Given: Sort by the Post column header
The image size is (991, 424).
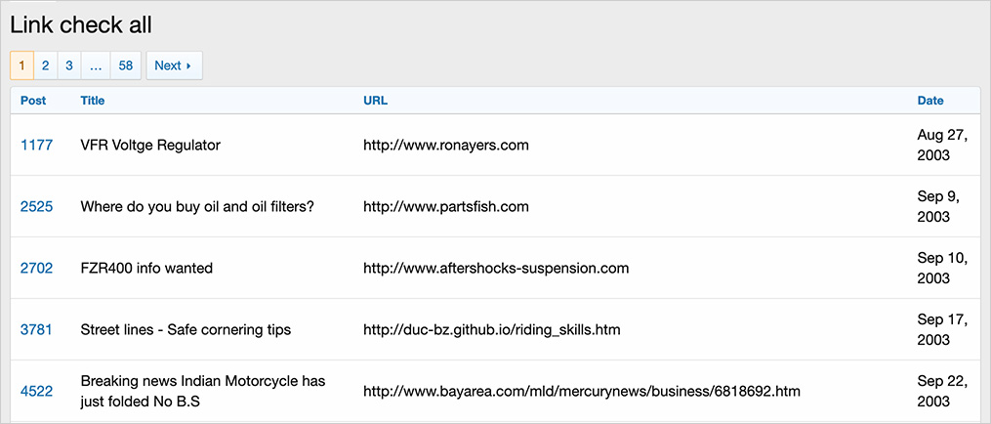Looking at the screenshot, I should (x=33, y=101).
